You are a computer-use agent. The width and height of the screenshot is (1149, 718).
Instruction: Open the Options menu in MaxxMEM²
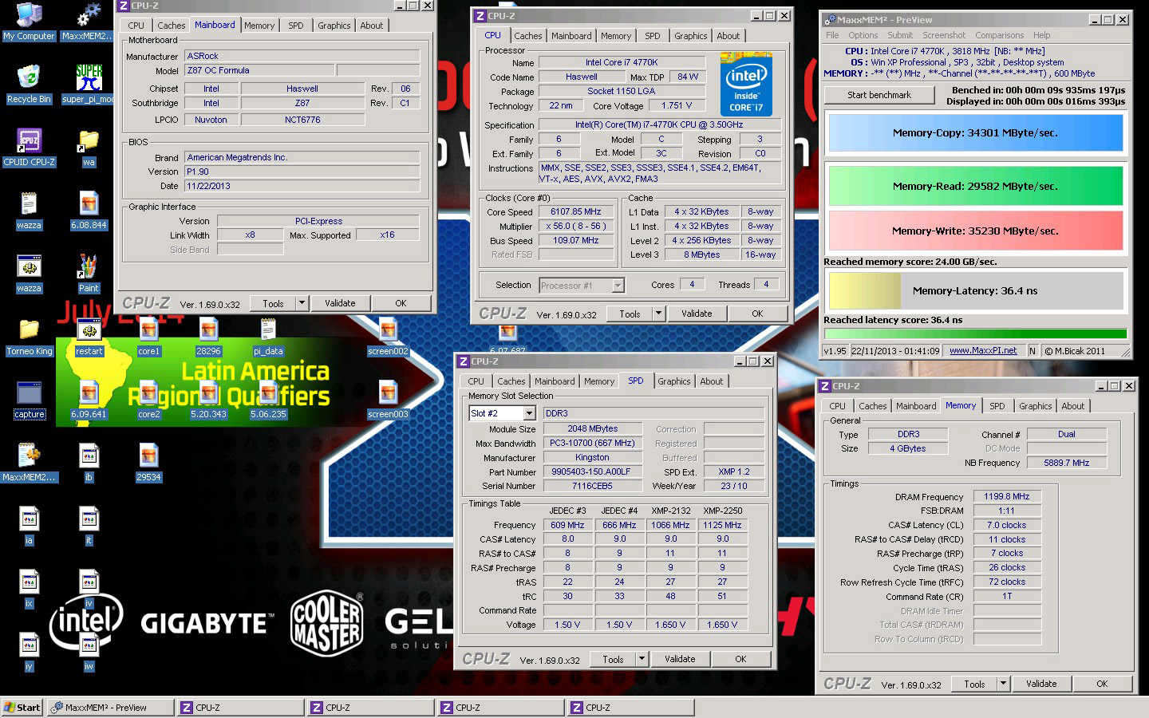pyautogui.click(x=863, y=35)
